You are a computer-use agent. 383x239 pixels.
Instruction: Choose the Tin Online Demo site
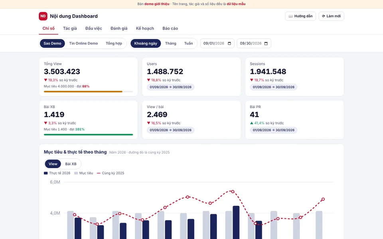(83, 43)
